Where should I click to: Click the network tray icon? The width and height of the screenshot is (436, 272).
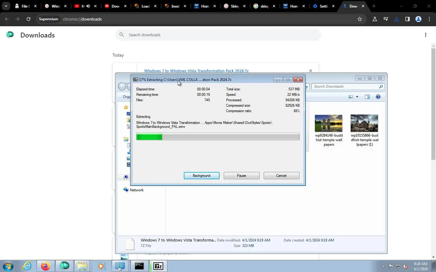(x=398, y=266)
